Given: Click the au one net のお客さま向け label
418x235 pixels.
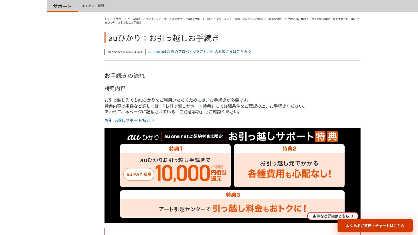Looking at the screenshot, I should pyautogui.click(x=125, y=52).
